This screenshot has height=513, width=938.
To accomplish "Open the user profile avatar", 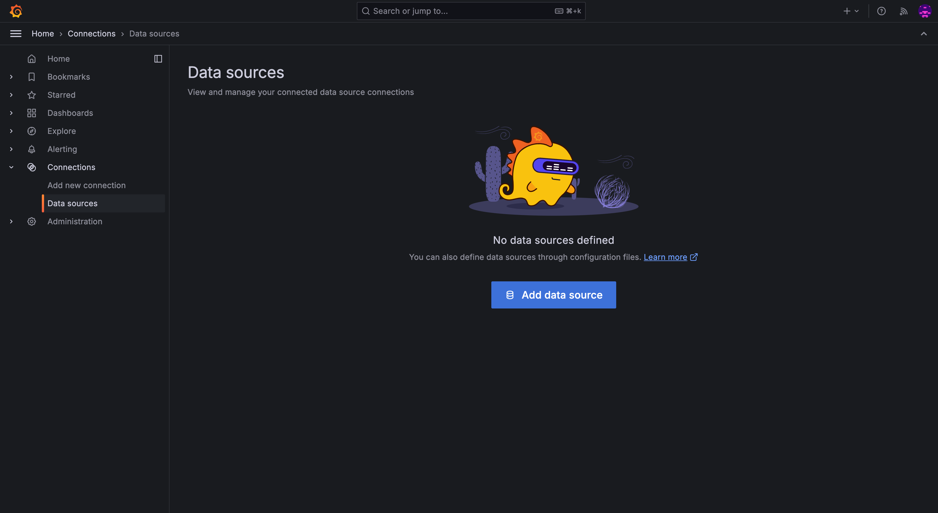I will click(925, 11).
